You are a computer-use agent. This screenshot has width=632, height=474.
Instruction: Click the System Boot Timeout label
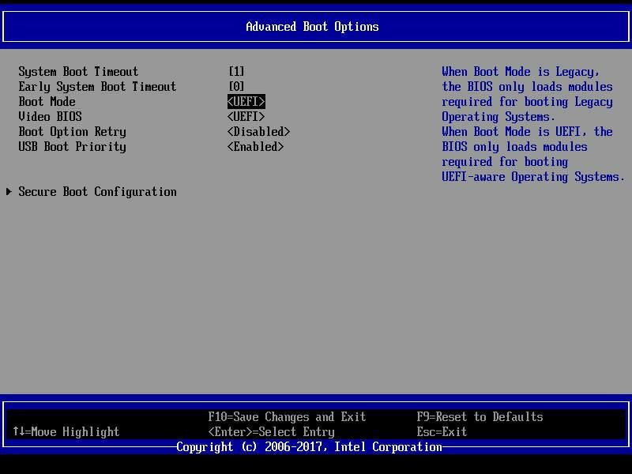coord(78,72)
